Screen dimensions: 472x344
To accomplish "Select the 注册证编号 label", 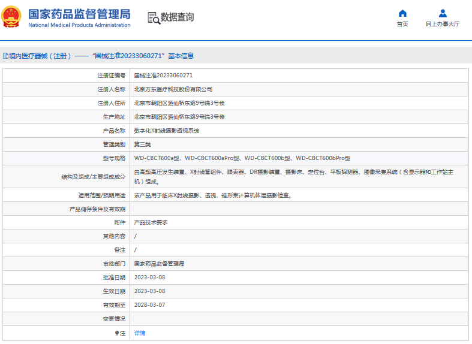I will click(111, 76).
